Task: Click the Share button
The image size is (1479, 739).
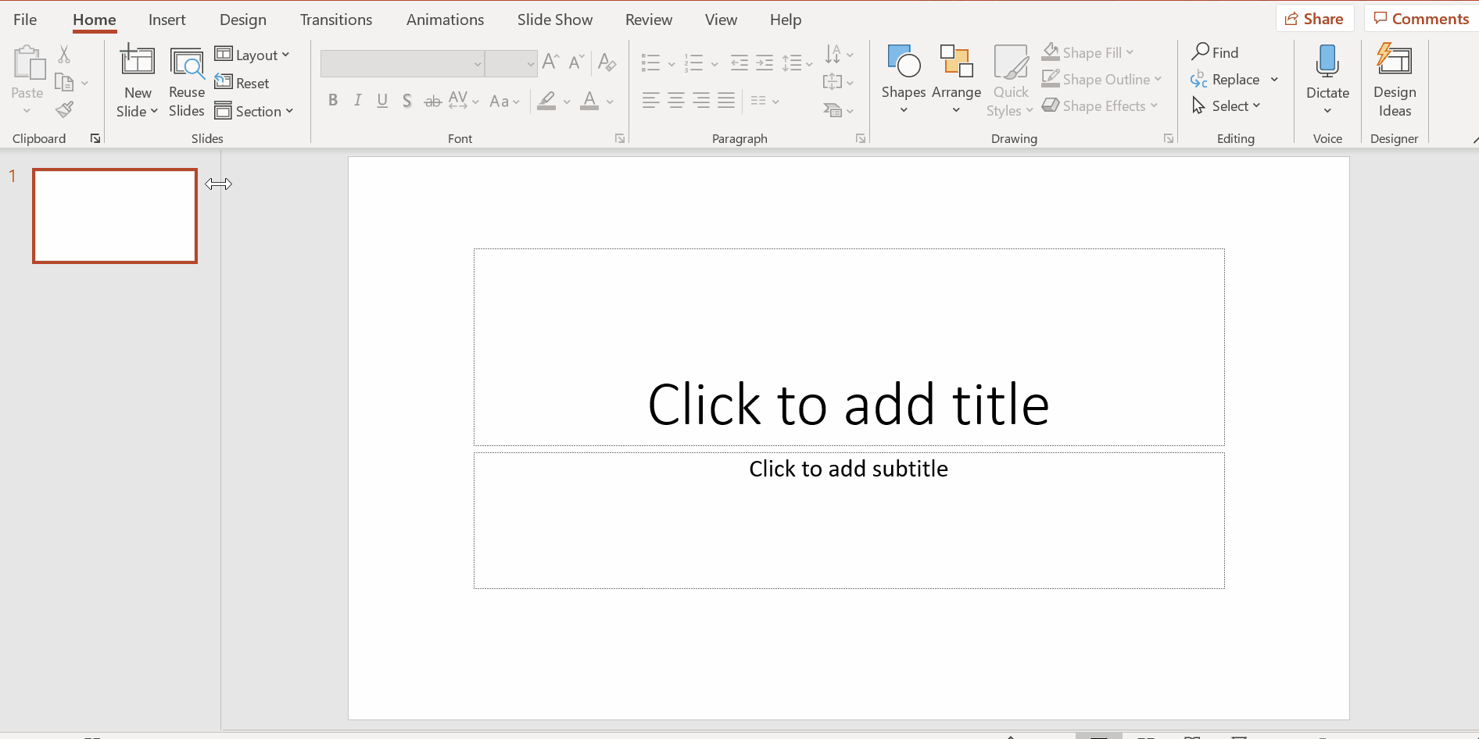Action: (1314, 19)
